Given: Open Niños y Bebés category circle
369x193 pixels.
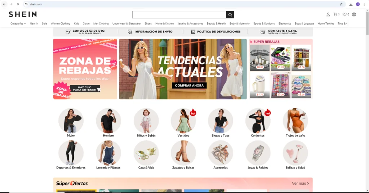Looking at the screenshot, I should tap(146, 120).
